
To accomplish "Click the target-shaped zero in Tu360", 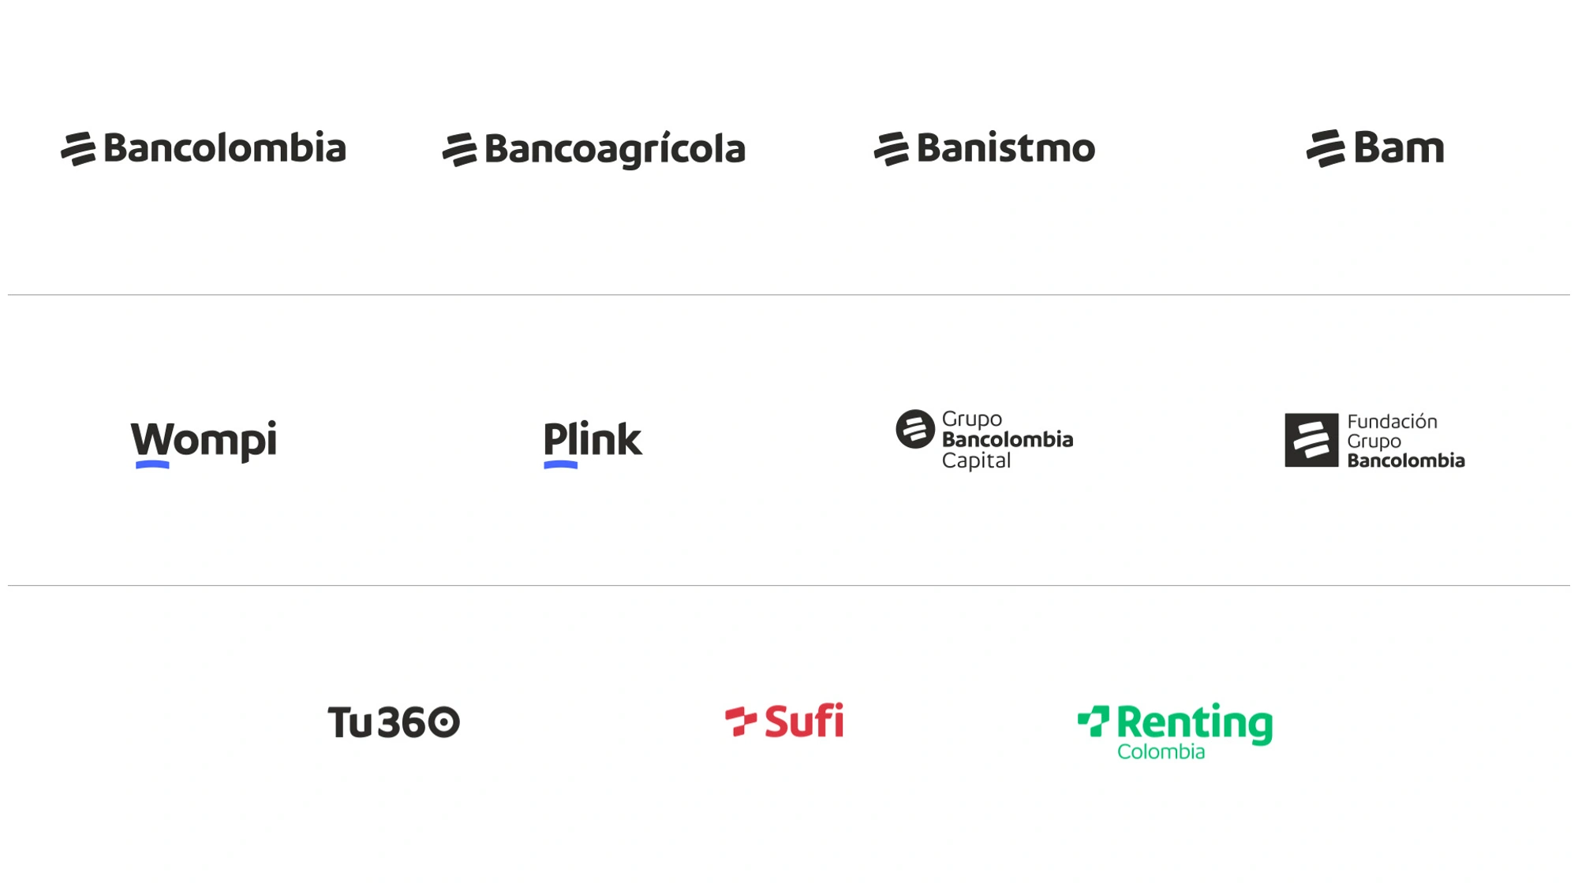I will (x=444, y=722).
